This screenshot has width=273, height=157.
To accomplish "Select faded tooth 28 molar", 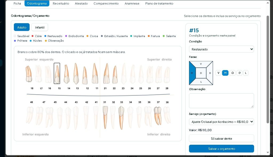I will [167, 75].
